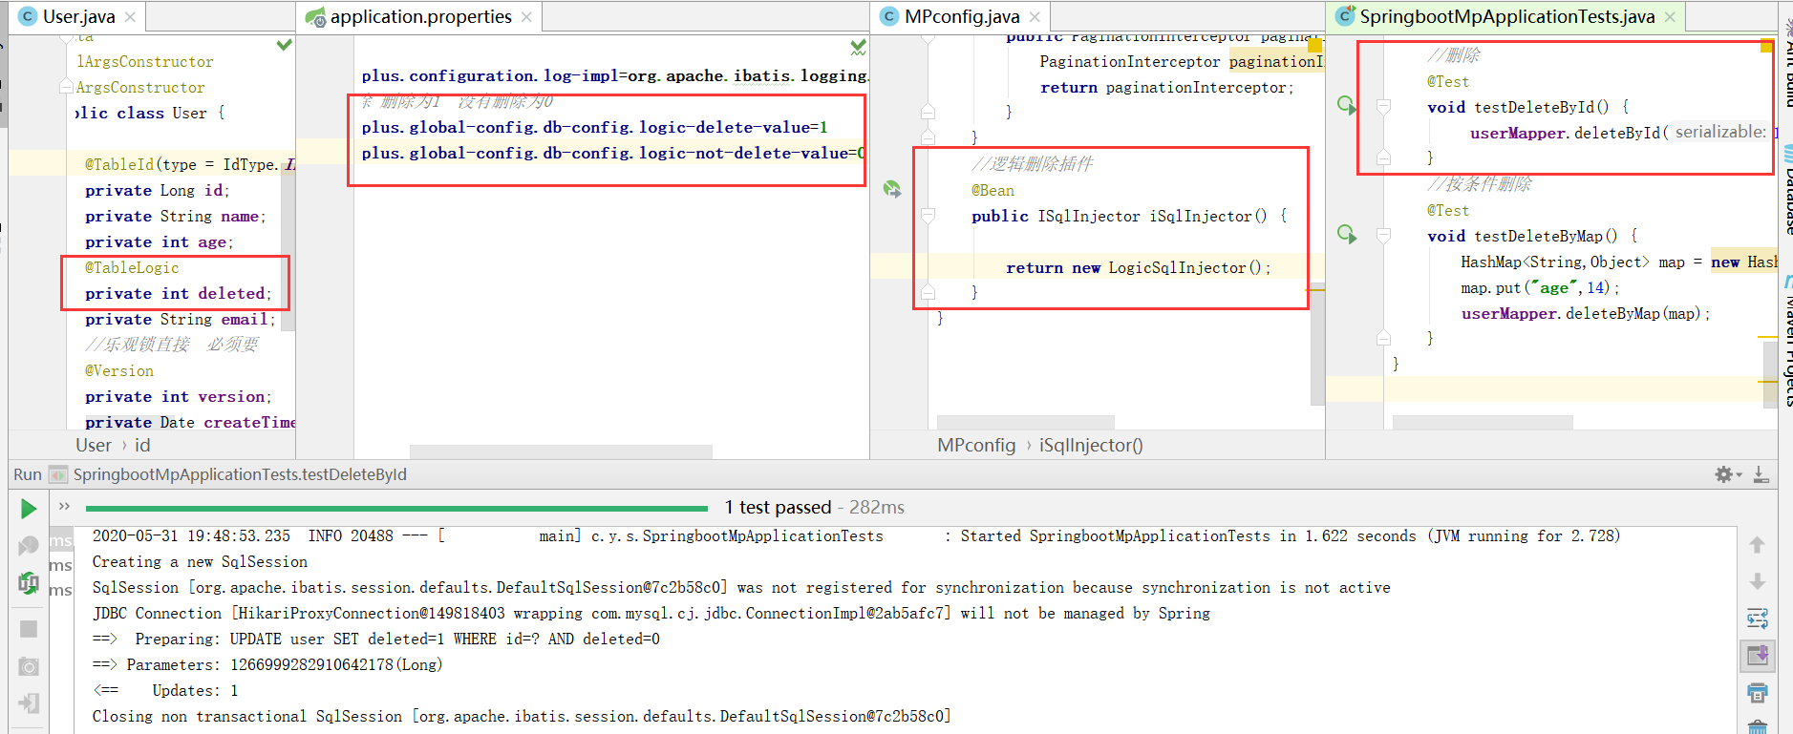1793x734 pixels.
Task: Click horizontal scrollbar in tests editor
Action: (x=1483, y=422)
